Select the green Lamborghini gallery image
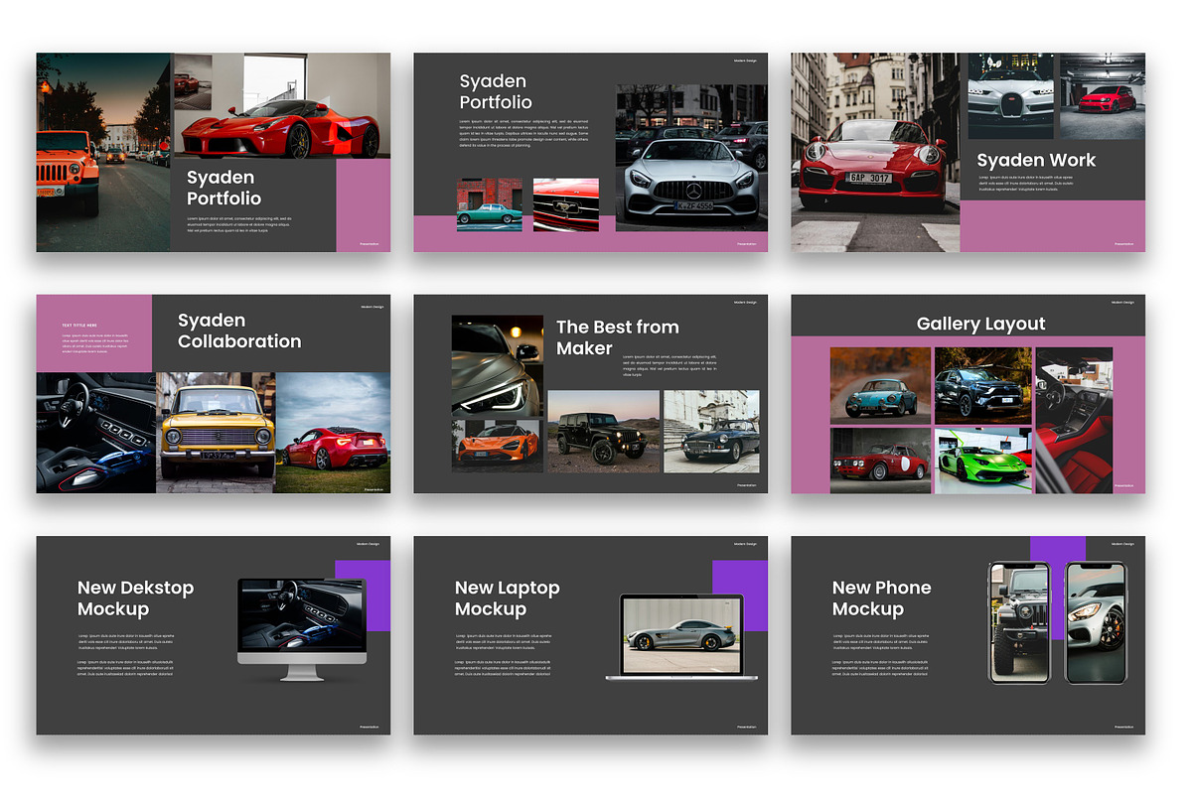Screen dimensions: 1192x794 (x=983, y=462)
